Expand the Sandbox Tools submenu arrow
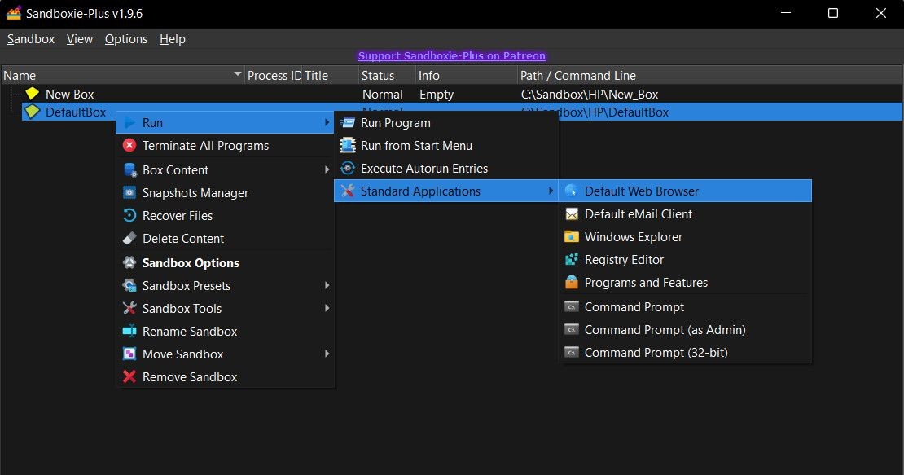The image size is (904, 475). 327,308
